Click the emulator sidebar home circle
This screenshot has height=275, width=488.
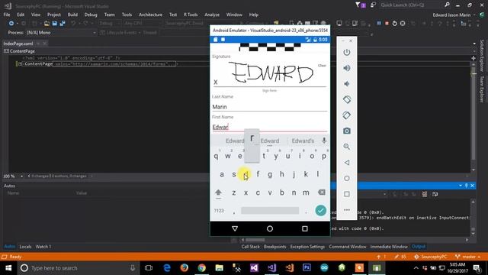click(347, 178)
